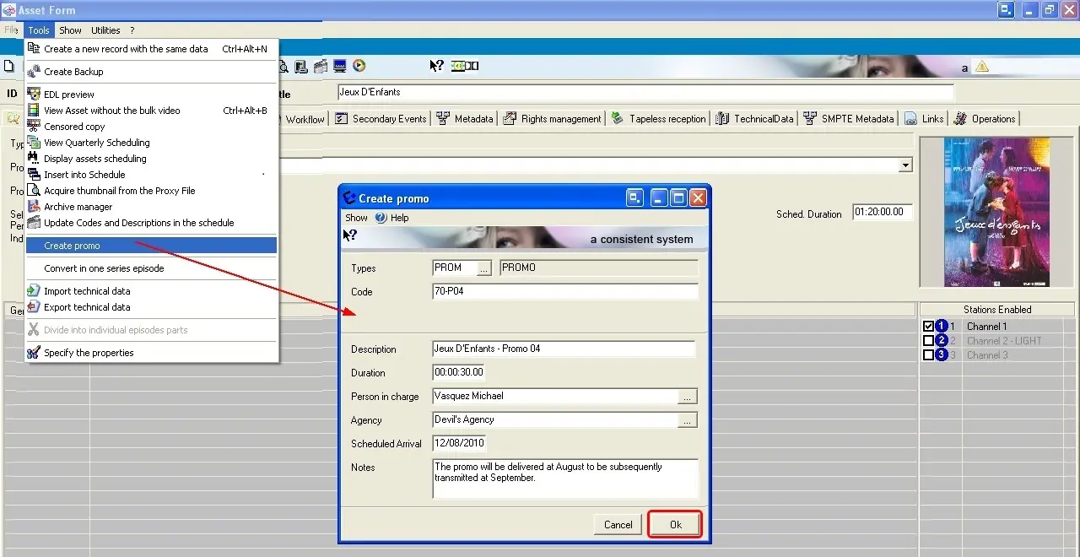Viewport: 1080px width, 557px height.
Task: Click the Specify the properties icon
Action: [x=34, y=353]
